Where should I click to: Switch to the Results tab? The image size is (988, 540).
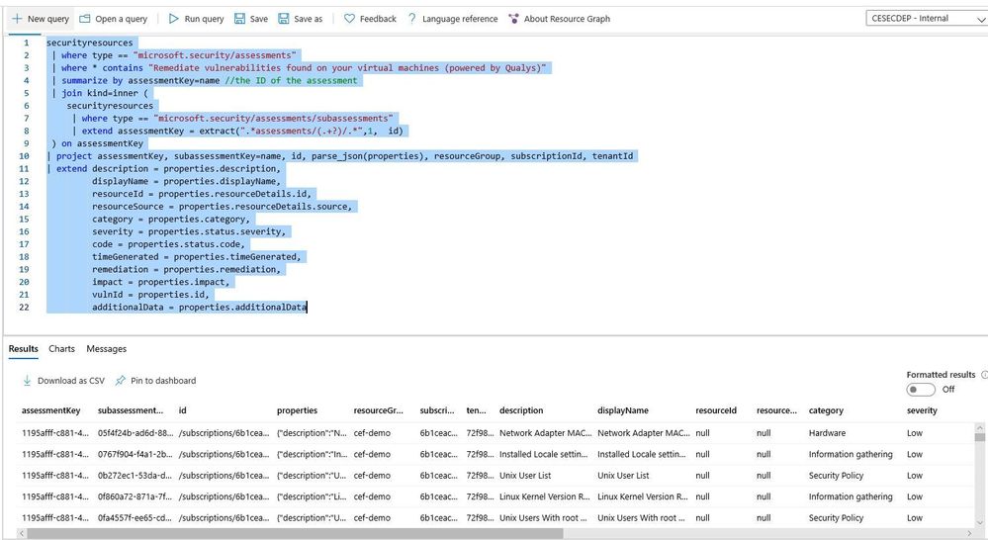point(24,348)
